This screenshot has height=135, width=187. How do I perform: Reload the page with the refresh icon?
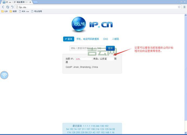click(x=8, y=7)
